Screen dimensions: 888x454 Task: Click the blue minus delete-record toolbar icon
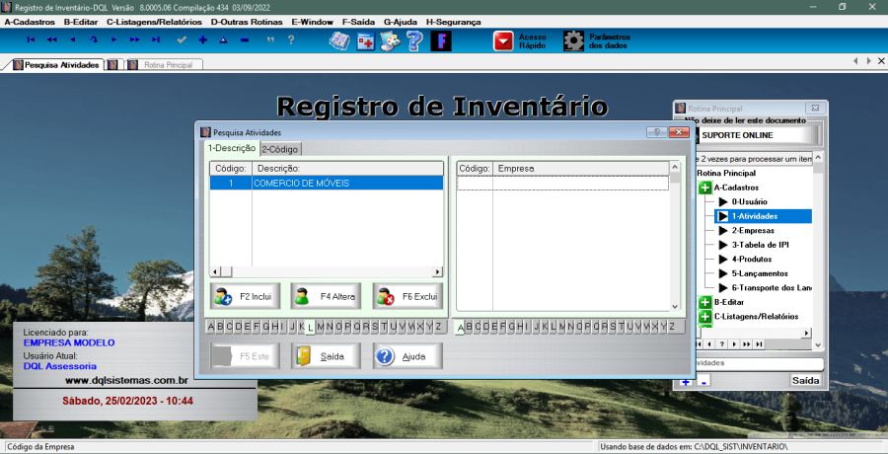pos(244,39)
